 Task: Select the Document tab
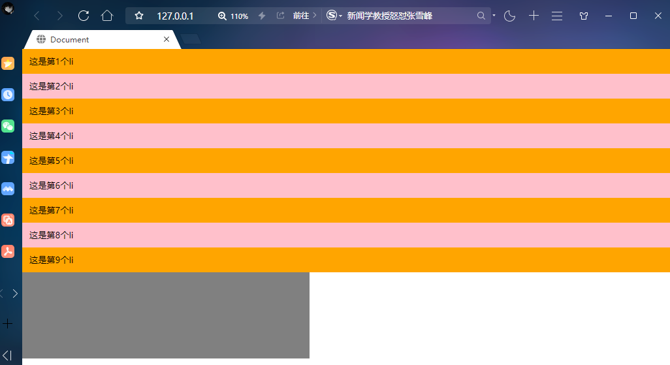pos(102,39)
